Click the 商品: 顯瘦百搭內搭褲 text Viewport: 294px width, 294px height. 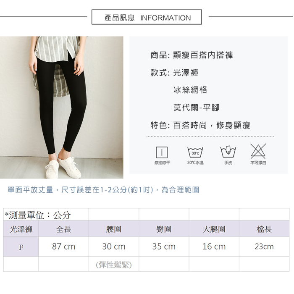click(192, 55)
